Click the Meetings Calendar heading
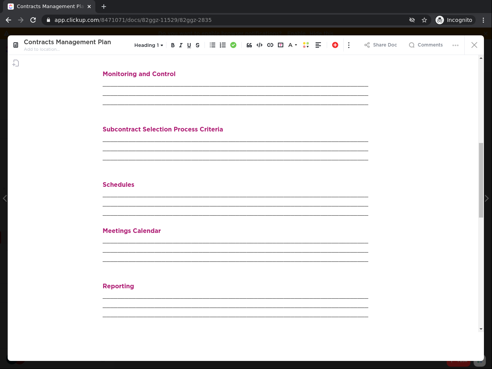This screenshot has height=369, width=492. [131, 231]
